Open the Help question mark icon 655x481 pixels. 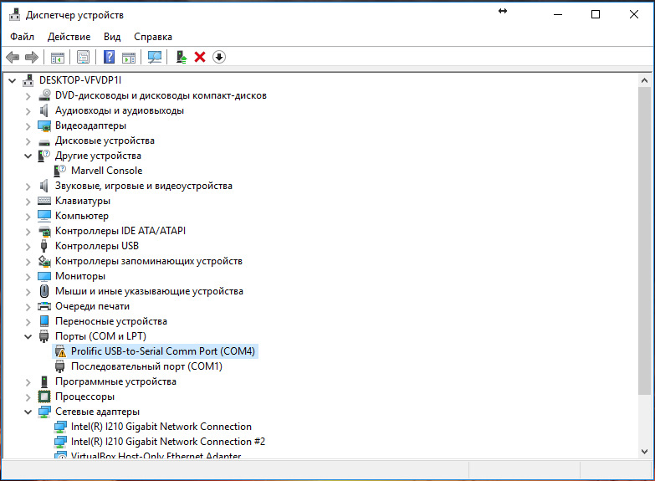pos(109,57)
